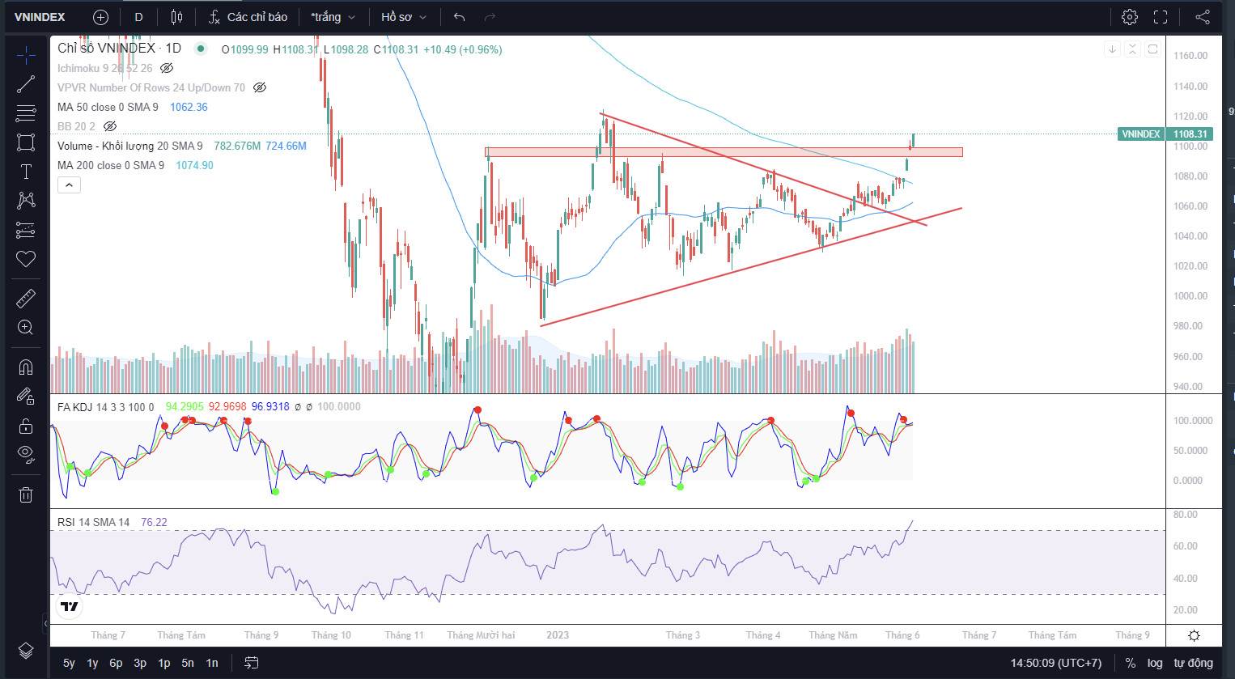The height and width of the screenshot is (679, 1235).
Task: Toggle magnet mode
Action: [26, 367]
